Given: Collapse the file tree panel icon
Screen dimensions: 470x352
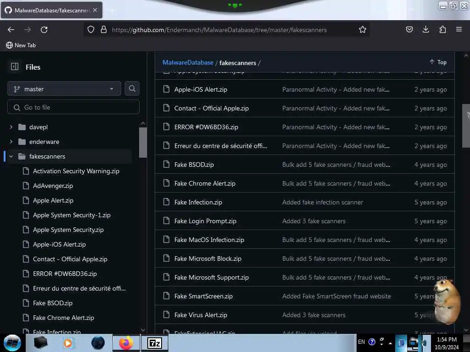Looking at the screenshot, I should pos(15,66).
